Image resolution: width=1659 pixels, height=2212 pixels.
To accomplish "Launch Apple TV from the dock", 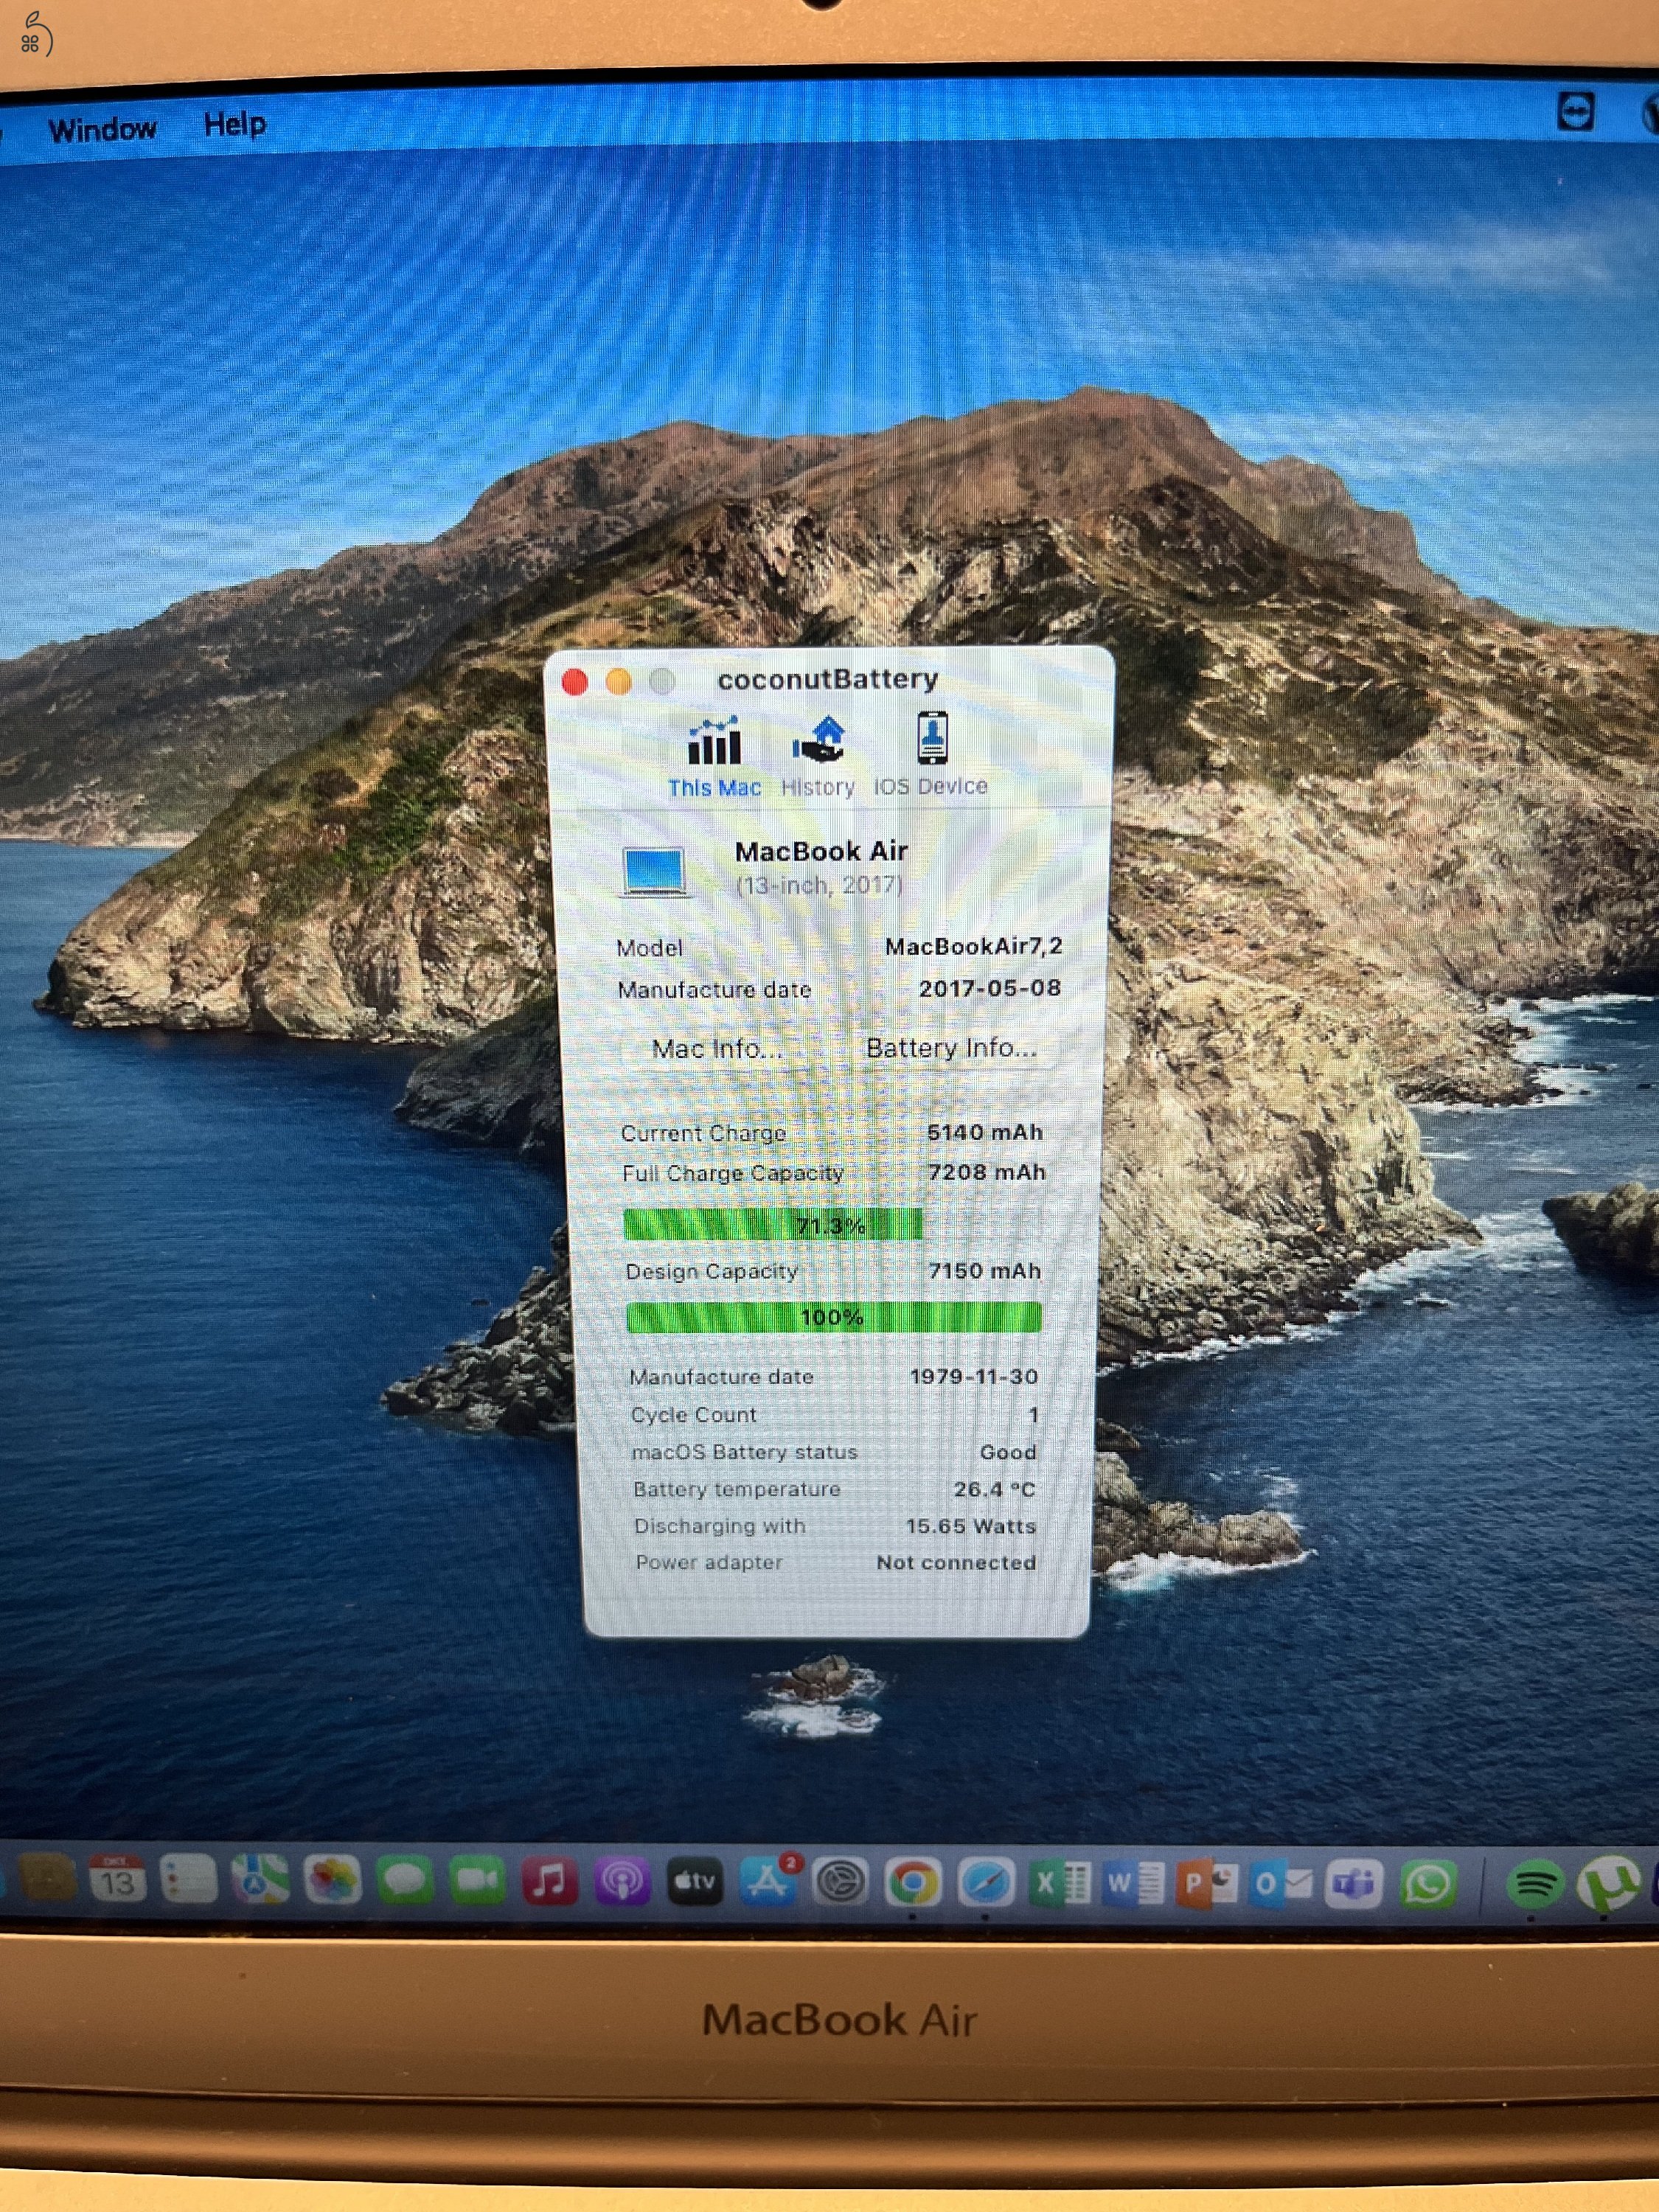I will click(x=695, y=1883).
